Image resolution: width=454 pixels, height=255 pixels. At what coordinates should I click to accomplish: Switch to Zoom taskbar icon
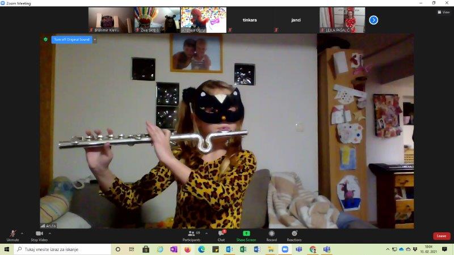tap(285, 249)
